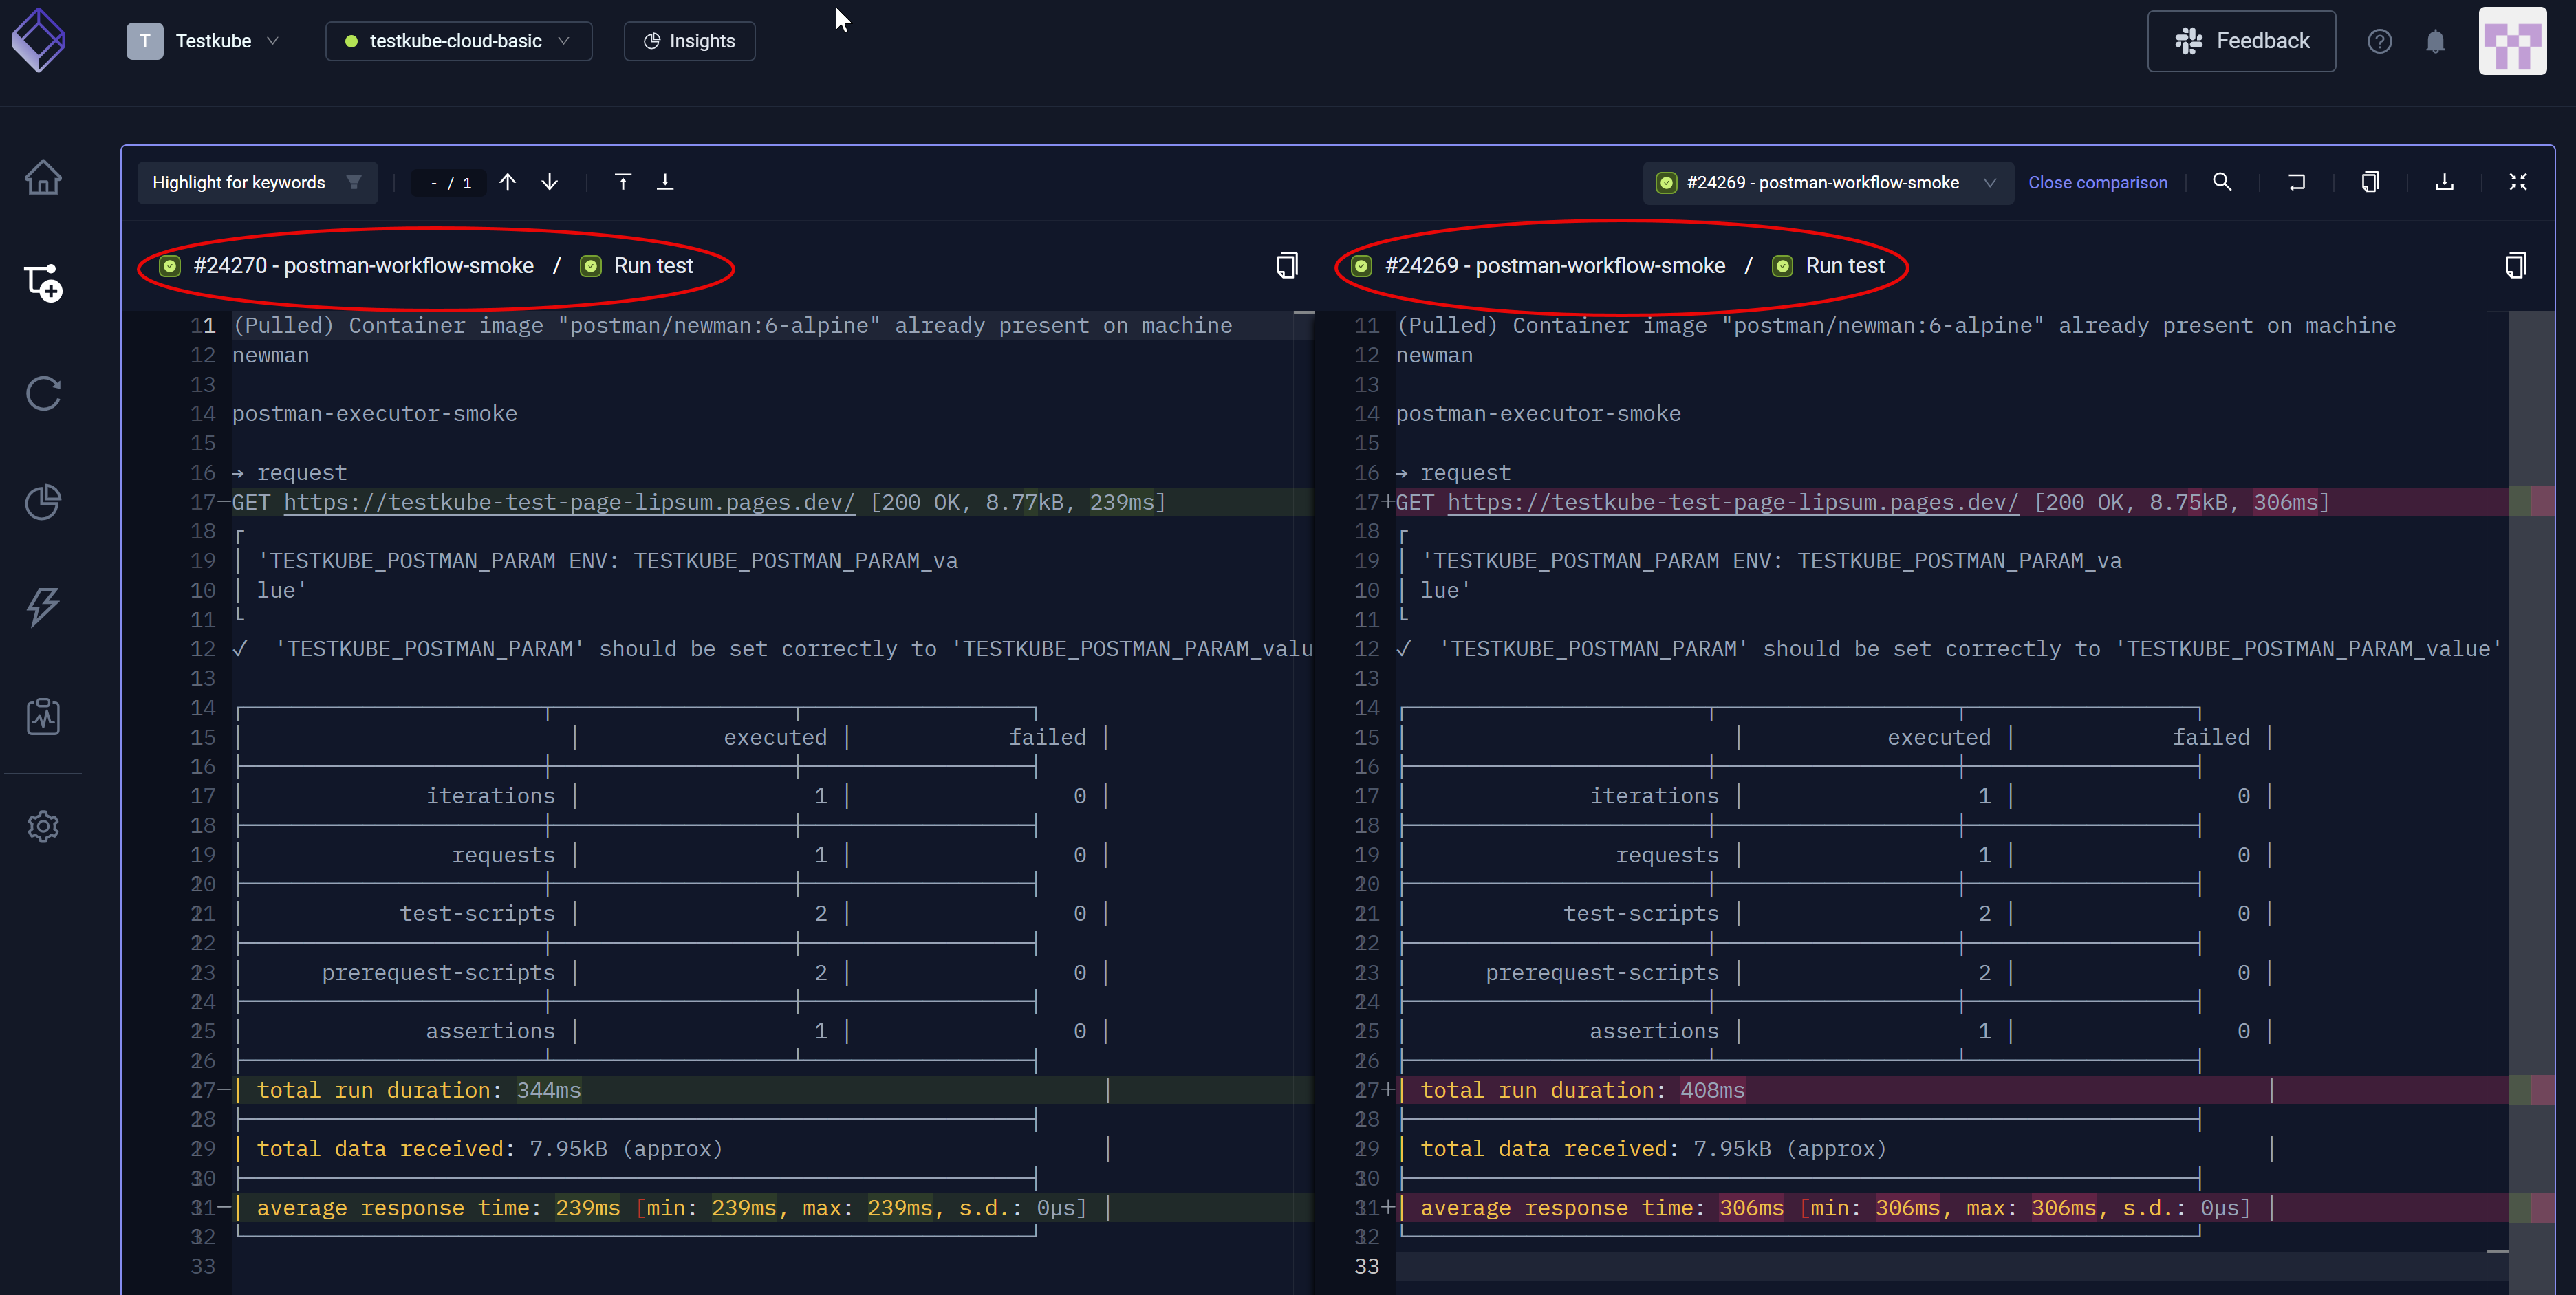This screenshot has width=2576, height=1295.
Task: Open the Home icon in sidebar
Action: [x=43, y=178]
